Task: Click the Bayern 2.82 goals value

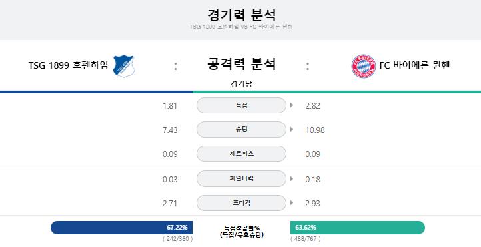Action: 313,106
